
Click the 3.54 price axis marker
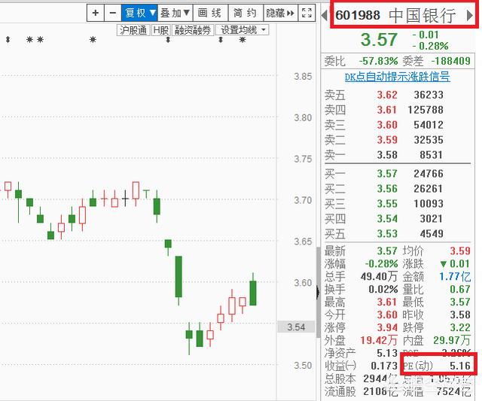pyautogui.click(x=296, y=327)
